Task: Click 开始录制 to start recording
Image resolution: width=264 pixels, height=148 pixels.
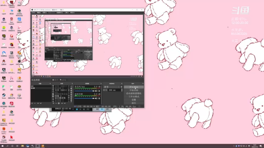Action: [134, 90]
